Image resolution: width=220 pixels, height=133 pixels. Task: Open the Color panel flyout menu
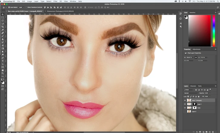(x=215, y=12)
